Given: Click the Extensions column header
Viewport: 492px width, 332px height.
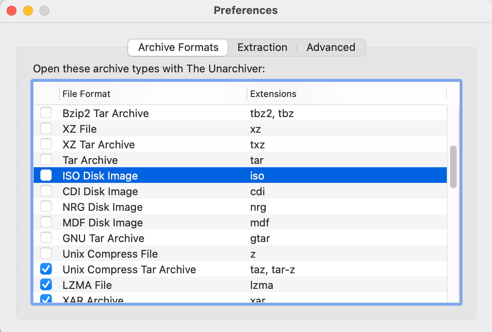Looking at the screenshot, I should (273, 94).
